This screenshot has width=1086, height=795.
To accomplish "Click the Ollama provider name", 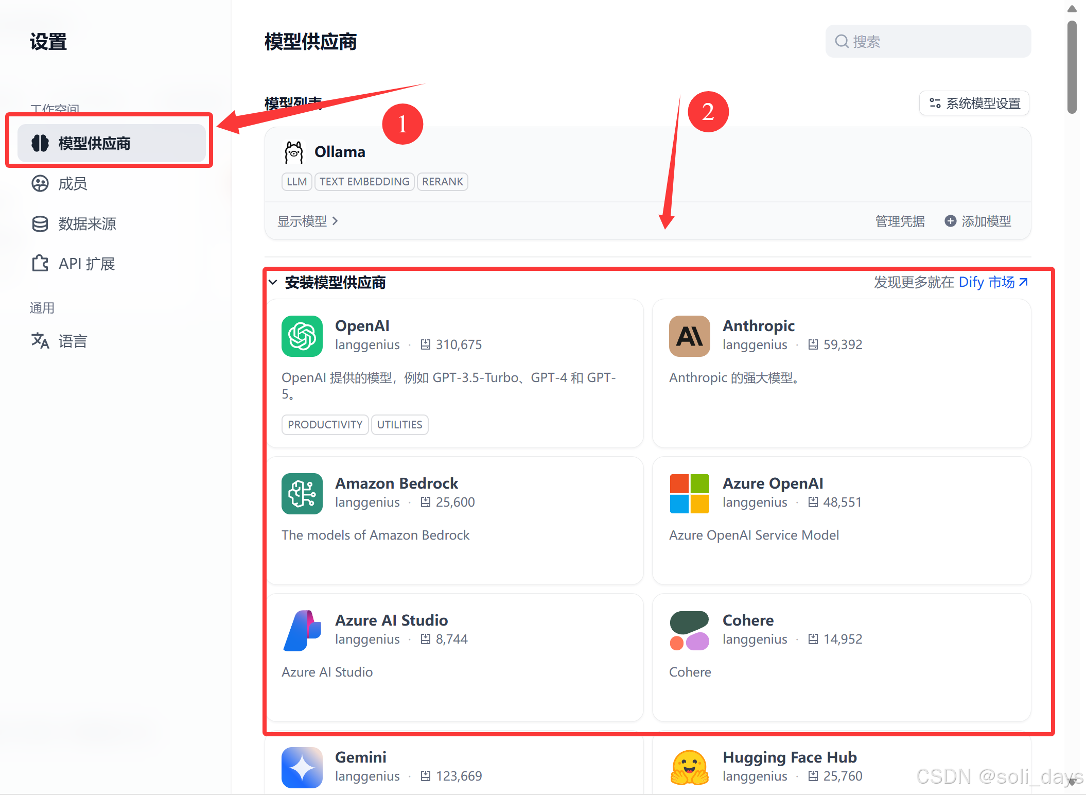I will [x=340, y=152].
